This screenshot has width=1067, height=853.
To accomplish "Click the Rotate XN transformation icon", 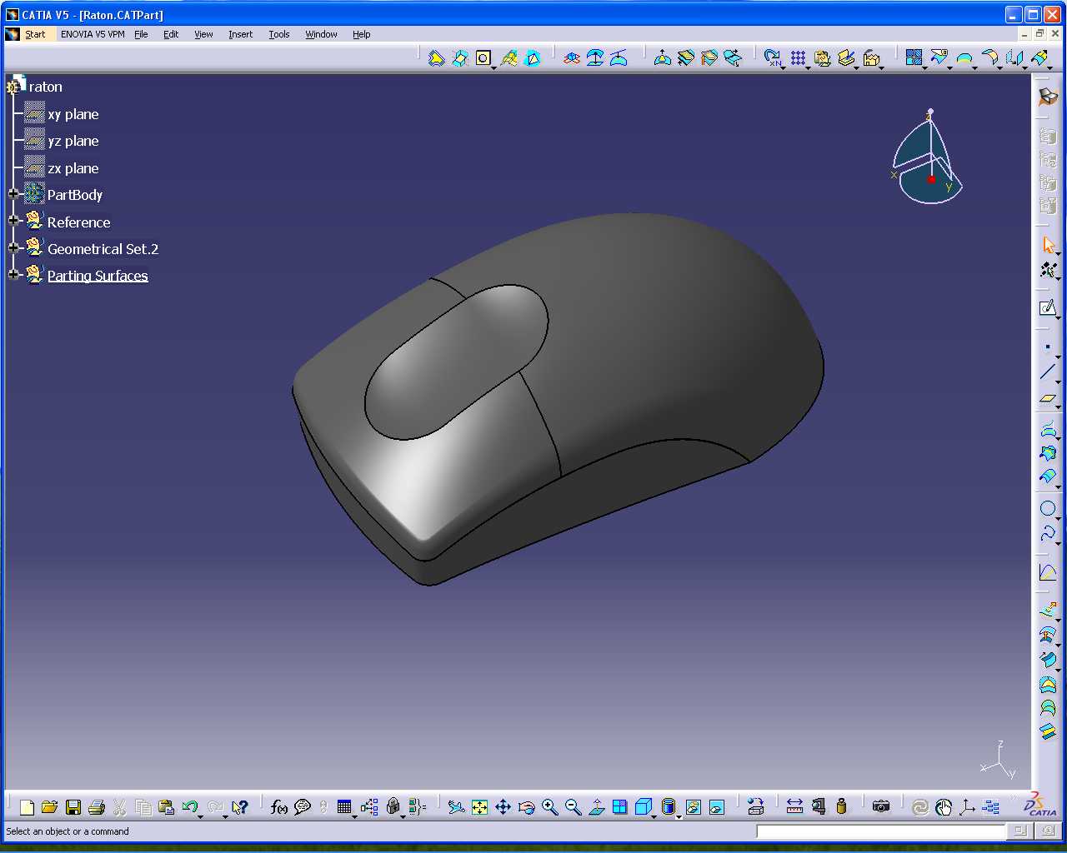I will point(773,57).
